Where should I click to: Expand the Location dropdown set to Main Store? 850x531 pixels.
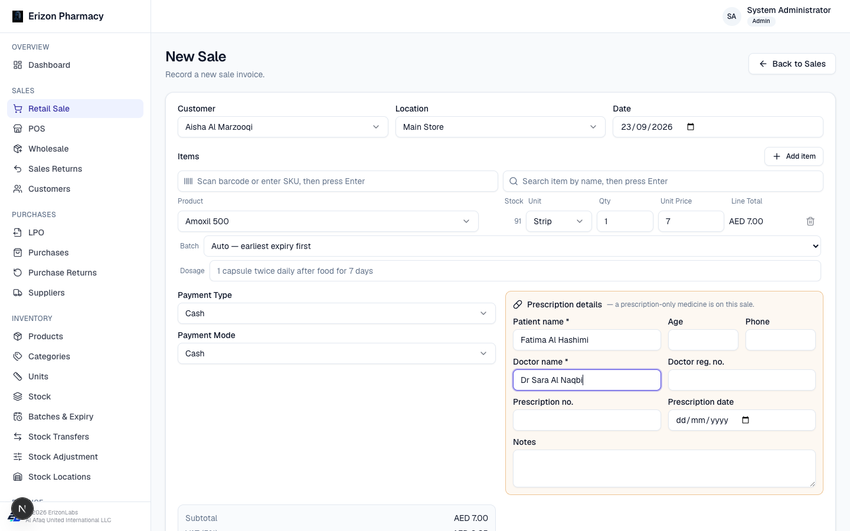click(x=501, y=127)
